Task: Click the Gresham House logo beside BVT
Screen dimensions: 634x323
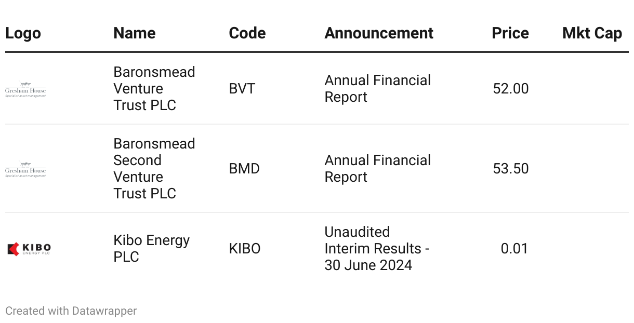Action: click(x=25, y=89)
